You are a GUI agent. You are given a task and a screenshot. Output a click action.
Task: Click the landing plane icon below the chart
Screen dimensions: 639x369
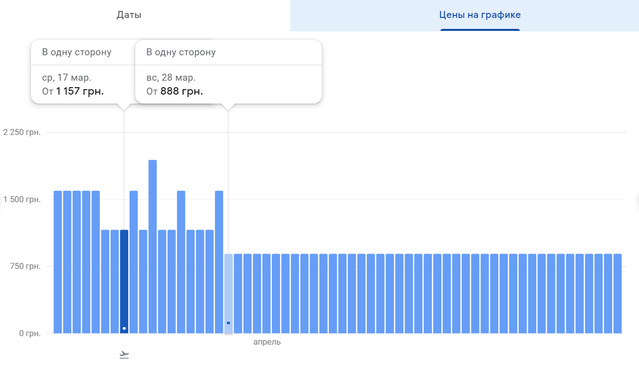124,355
